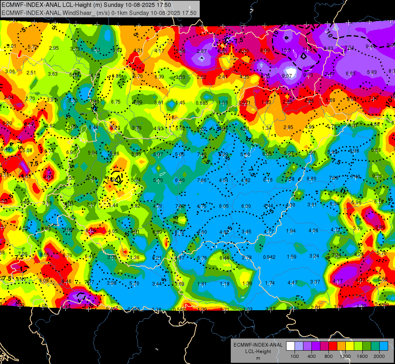Click the '400' legend tick label

(311, 356)
